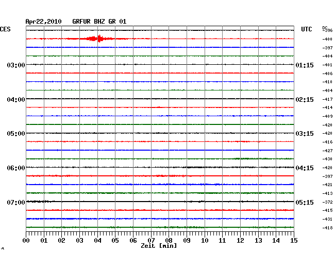Select the 06:00 left time label
The height and width of the screenshot is (254, 335).
tap(16, 168)
